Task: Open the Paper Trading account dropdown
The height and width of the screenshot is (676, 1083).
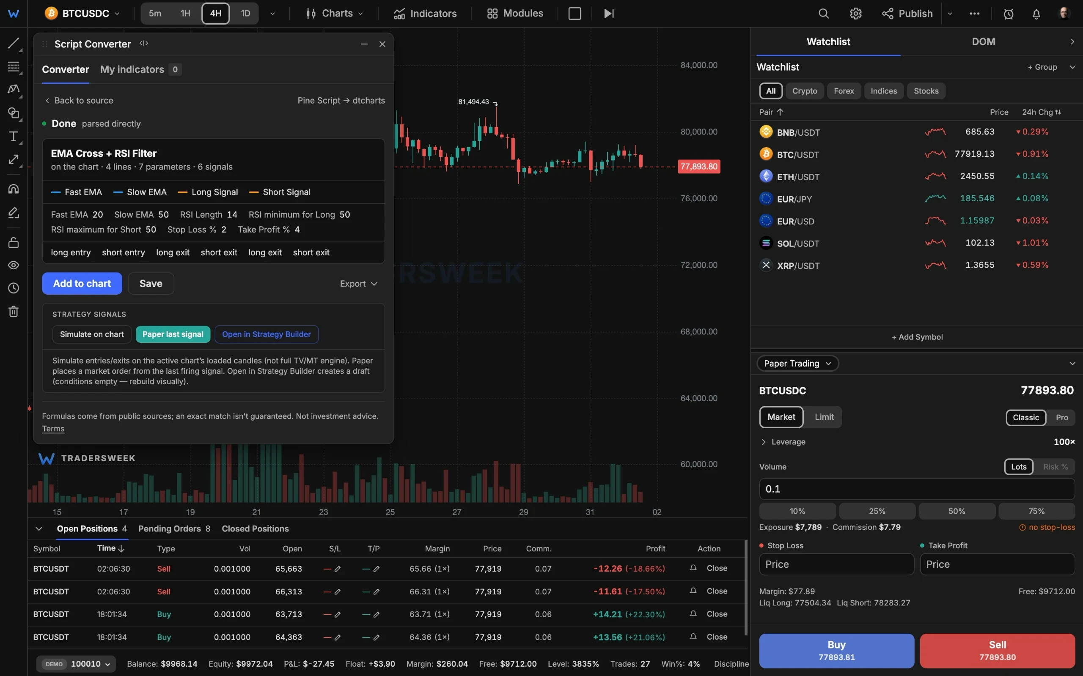Action: click(797, 363)
